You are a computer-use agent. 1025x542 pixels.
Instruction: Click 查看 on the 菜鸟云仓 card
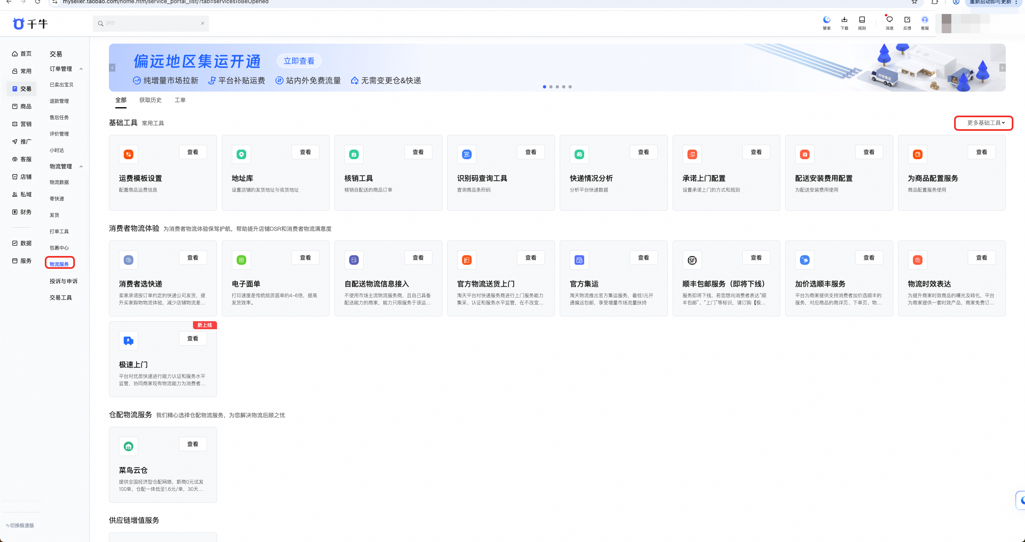(193, 444)
